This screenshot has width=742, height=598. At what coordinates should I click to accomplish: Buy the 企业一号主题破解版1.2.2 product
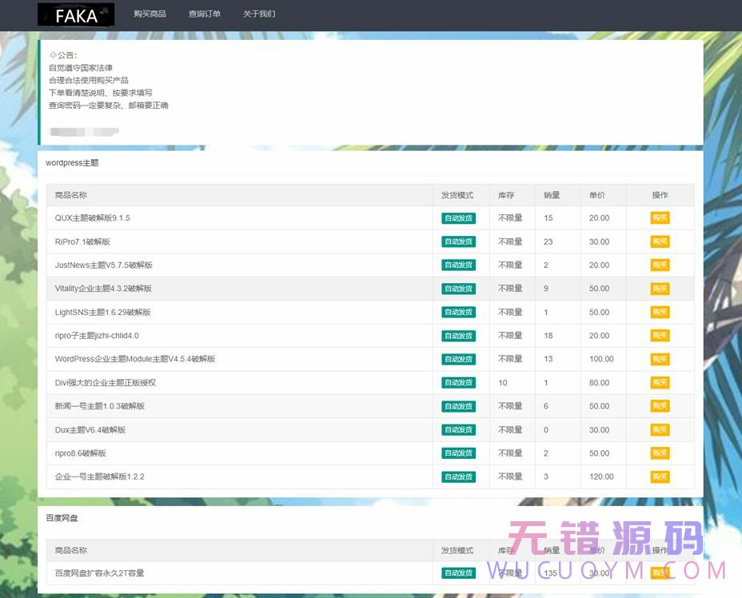click(660, 477)
